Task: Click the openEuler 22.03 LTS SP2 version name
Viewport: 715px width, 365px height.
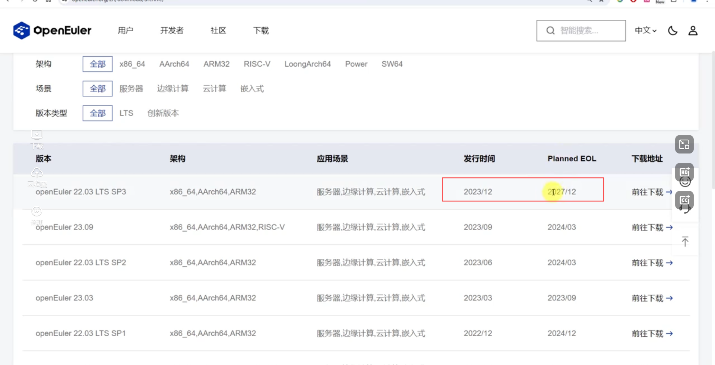Action: coord(81,263)
